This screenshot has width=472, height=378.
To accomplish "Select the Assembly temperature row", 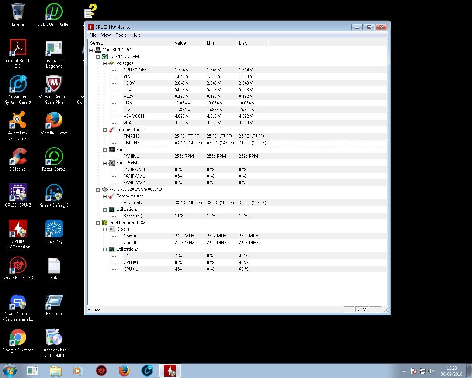I will pyautogui.click(x=255, y=203).
